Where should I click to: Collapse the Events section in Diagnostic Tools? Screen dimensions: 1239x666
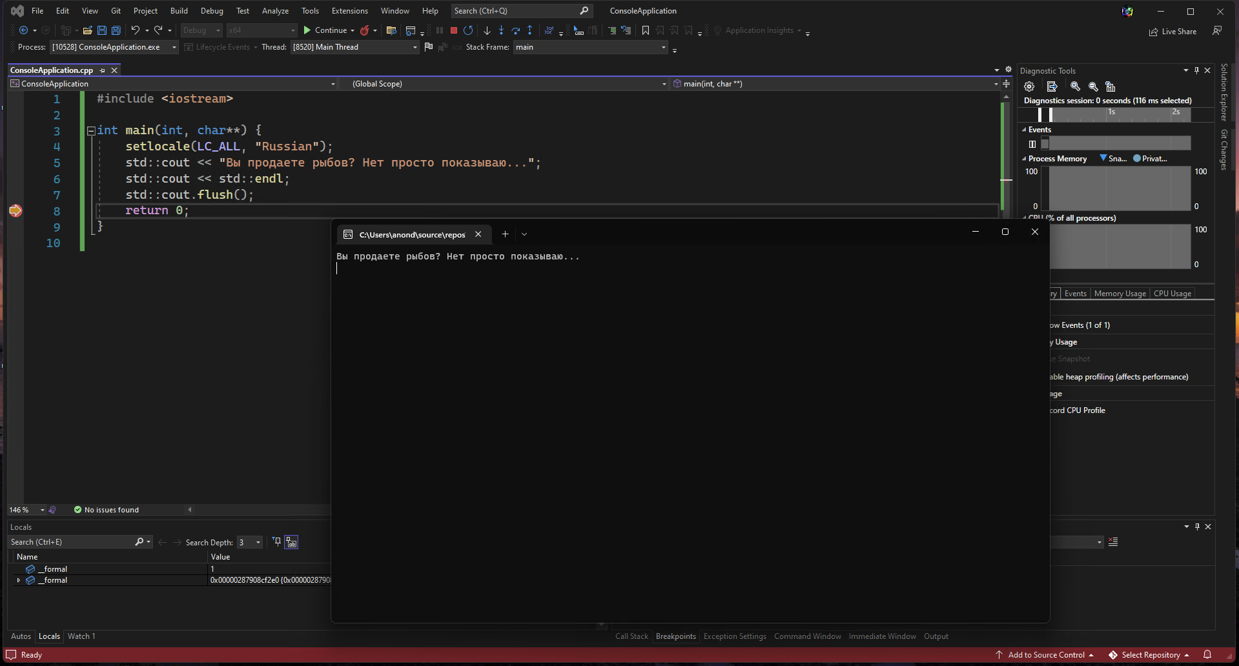tap(1023, 129)
